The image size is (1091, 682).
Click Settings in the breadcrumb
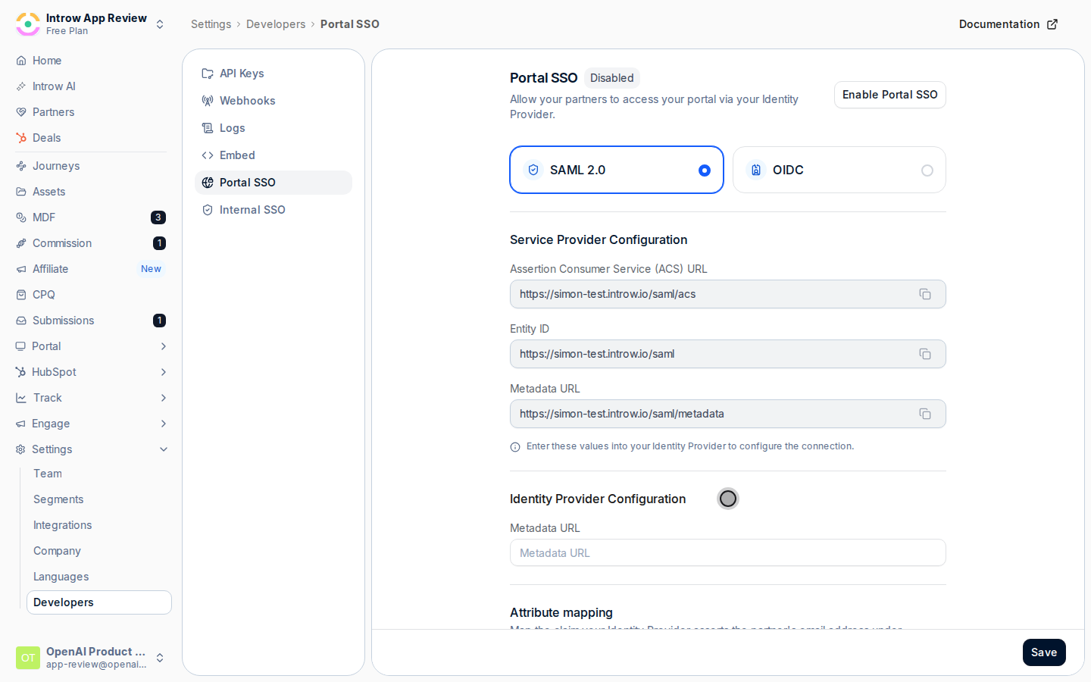pyautogui.click(x=211, y=24)
